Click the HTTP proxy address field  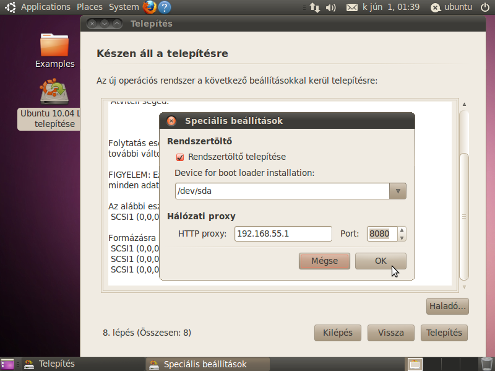coord(283,234)
